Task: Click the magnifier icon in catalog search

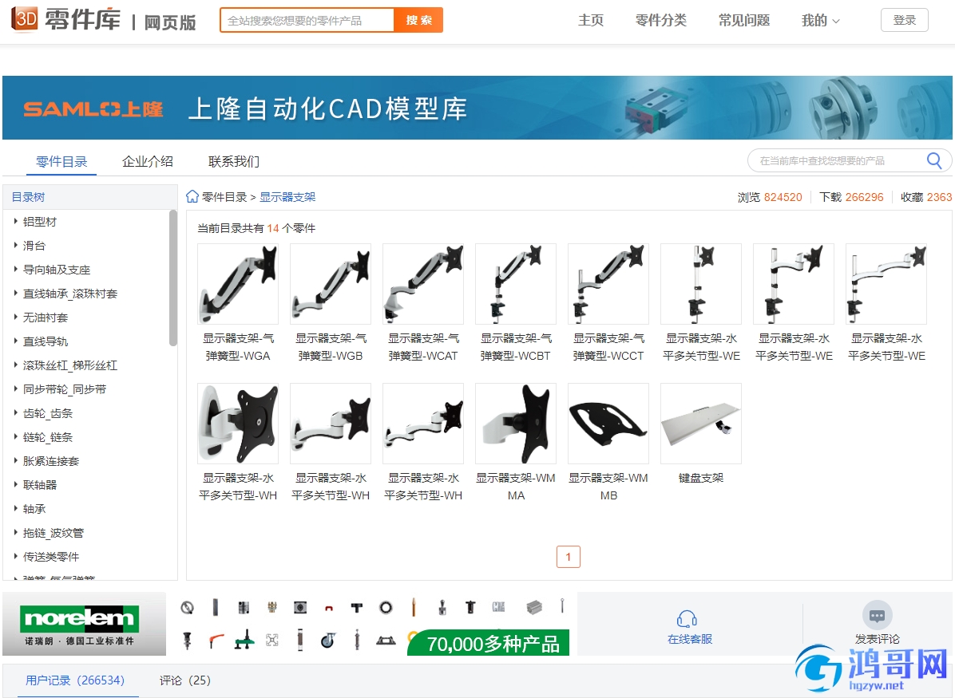Action: point(933,160)
